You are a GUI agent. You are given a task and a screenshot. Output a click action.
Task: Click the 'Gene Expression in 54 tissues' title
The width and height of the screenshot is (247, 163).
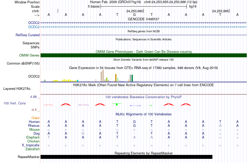[144, 68]
